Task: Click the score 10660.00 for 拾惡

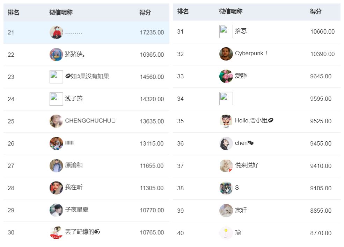Action: tap(322, 32)
